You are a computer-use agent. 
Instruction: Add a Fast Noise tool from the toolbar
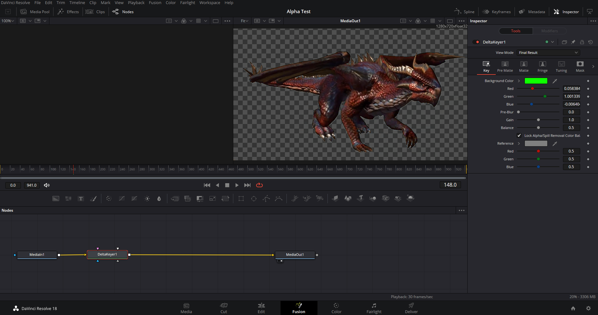click(x=68, y=199)
